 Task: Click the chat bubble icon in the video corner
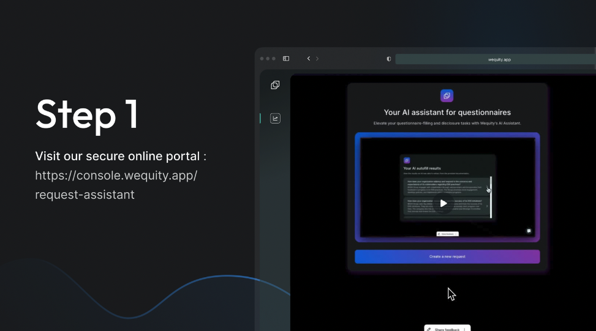click(x=529, y=231)
